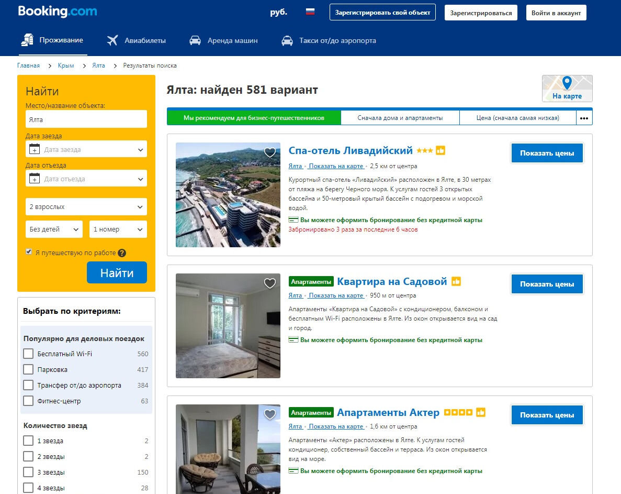Image resolution: width=621 pixels, height=494 pixels.
Task: Open the Квартира на Садовой bedroom photo
Action: pyautogui.click(x=228, y=326)
